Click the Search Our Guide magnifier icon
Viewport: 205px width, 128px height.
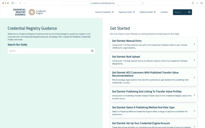(92, 51)
